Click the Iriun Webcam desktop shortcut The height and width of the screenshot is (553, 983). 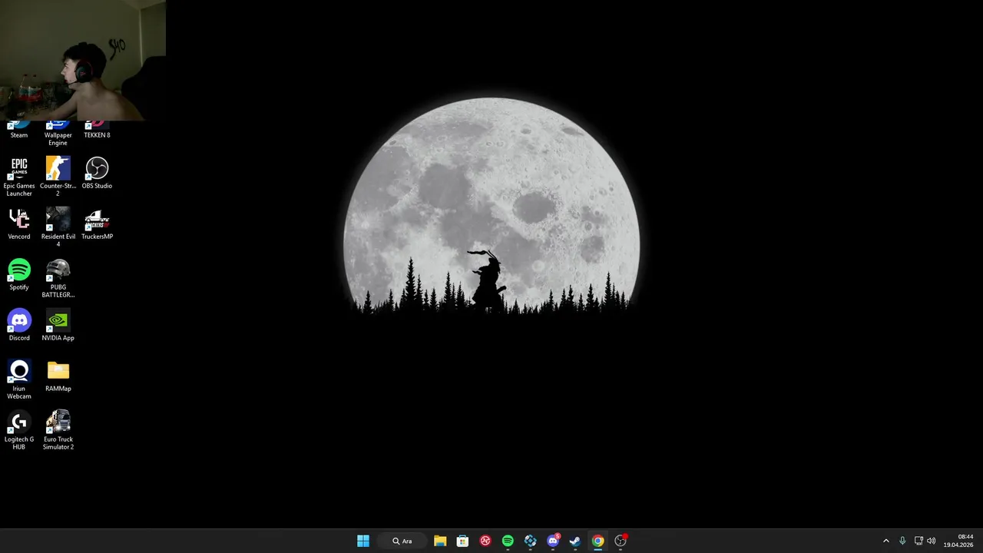click(x=19, y=379)
